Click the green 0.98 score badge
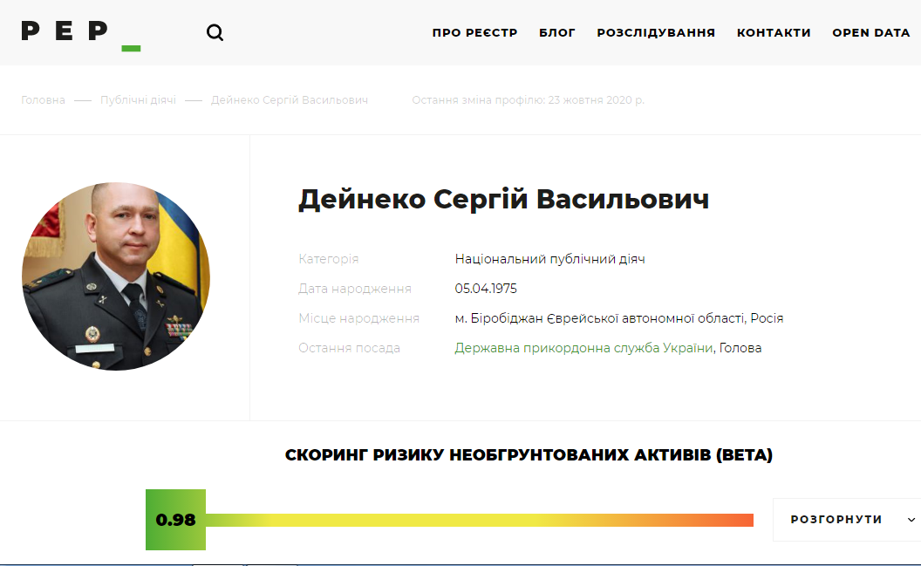The height and width of the screenshot is (566, 921). click(x=175, y=520)
